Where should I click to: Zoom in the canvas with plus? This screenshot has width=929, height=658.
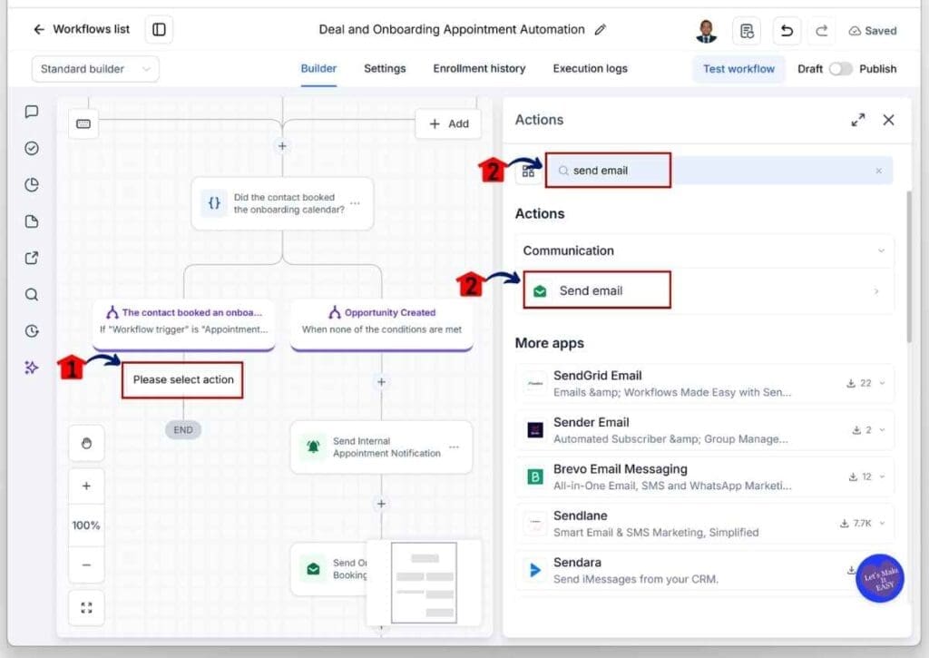[x=86, y=486]
